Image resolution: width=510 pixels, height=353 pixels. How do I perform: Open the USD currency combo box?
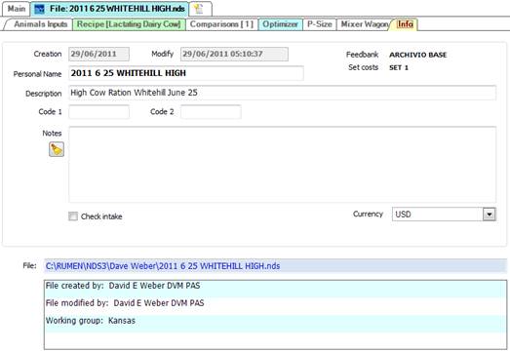click(x=444, y=215)
